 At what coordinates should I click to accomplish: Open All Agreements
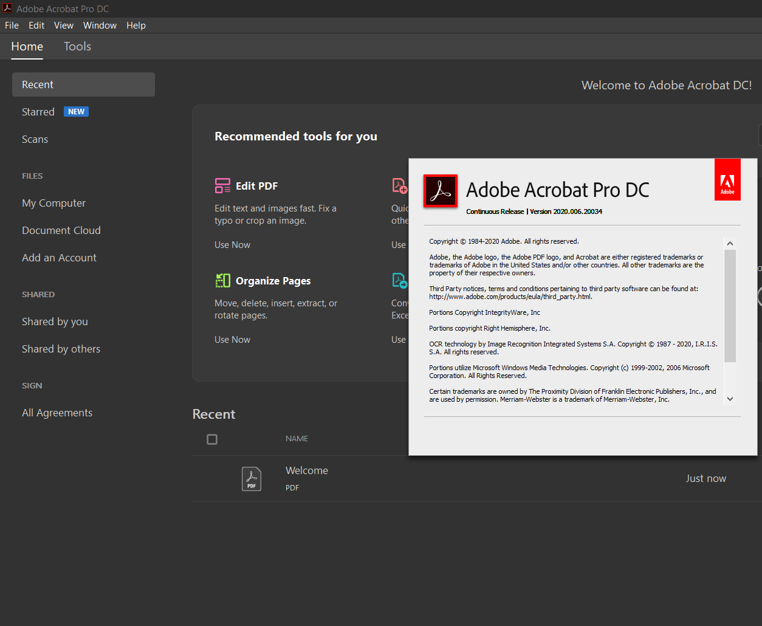(x=57, y=413)
